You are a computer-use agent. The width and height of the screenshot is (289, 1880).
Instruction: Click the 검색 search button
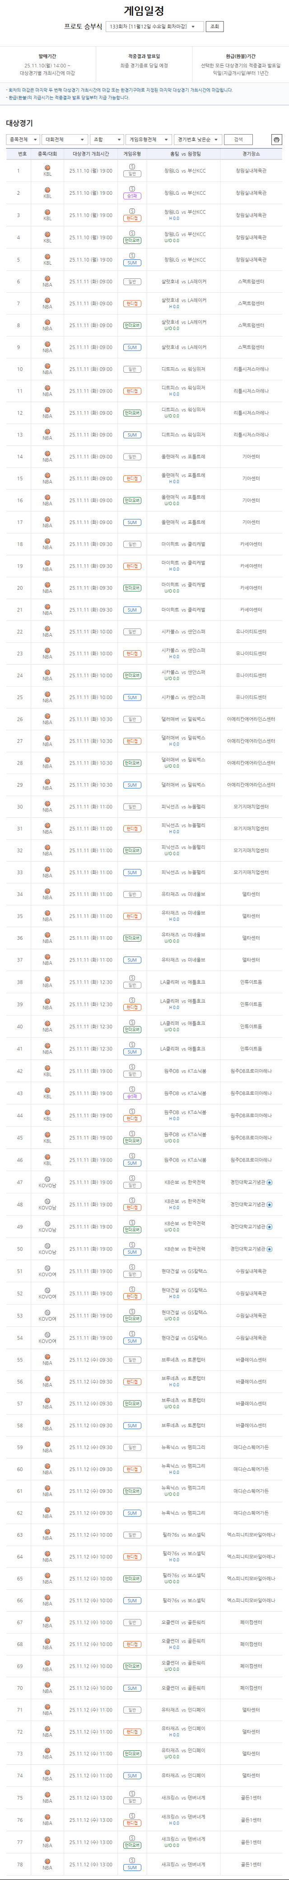(x=238, y=140)
